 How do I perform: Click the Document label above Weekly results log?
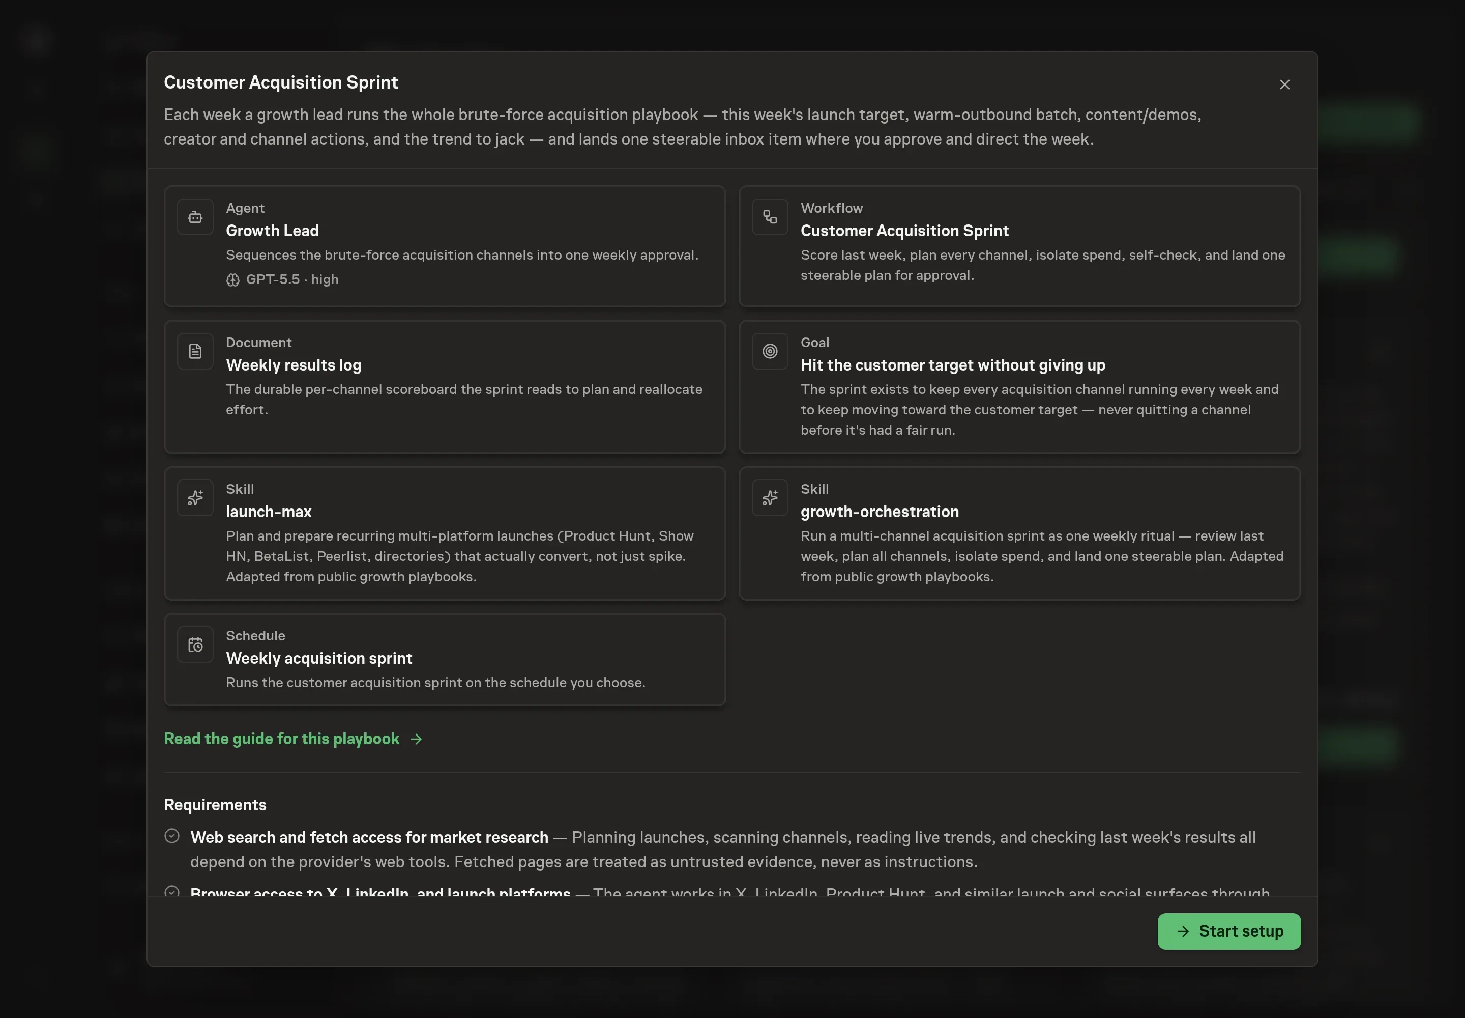(258, 343)
